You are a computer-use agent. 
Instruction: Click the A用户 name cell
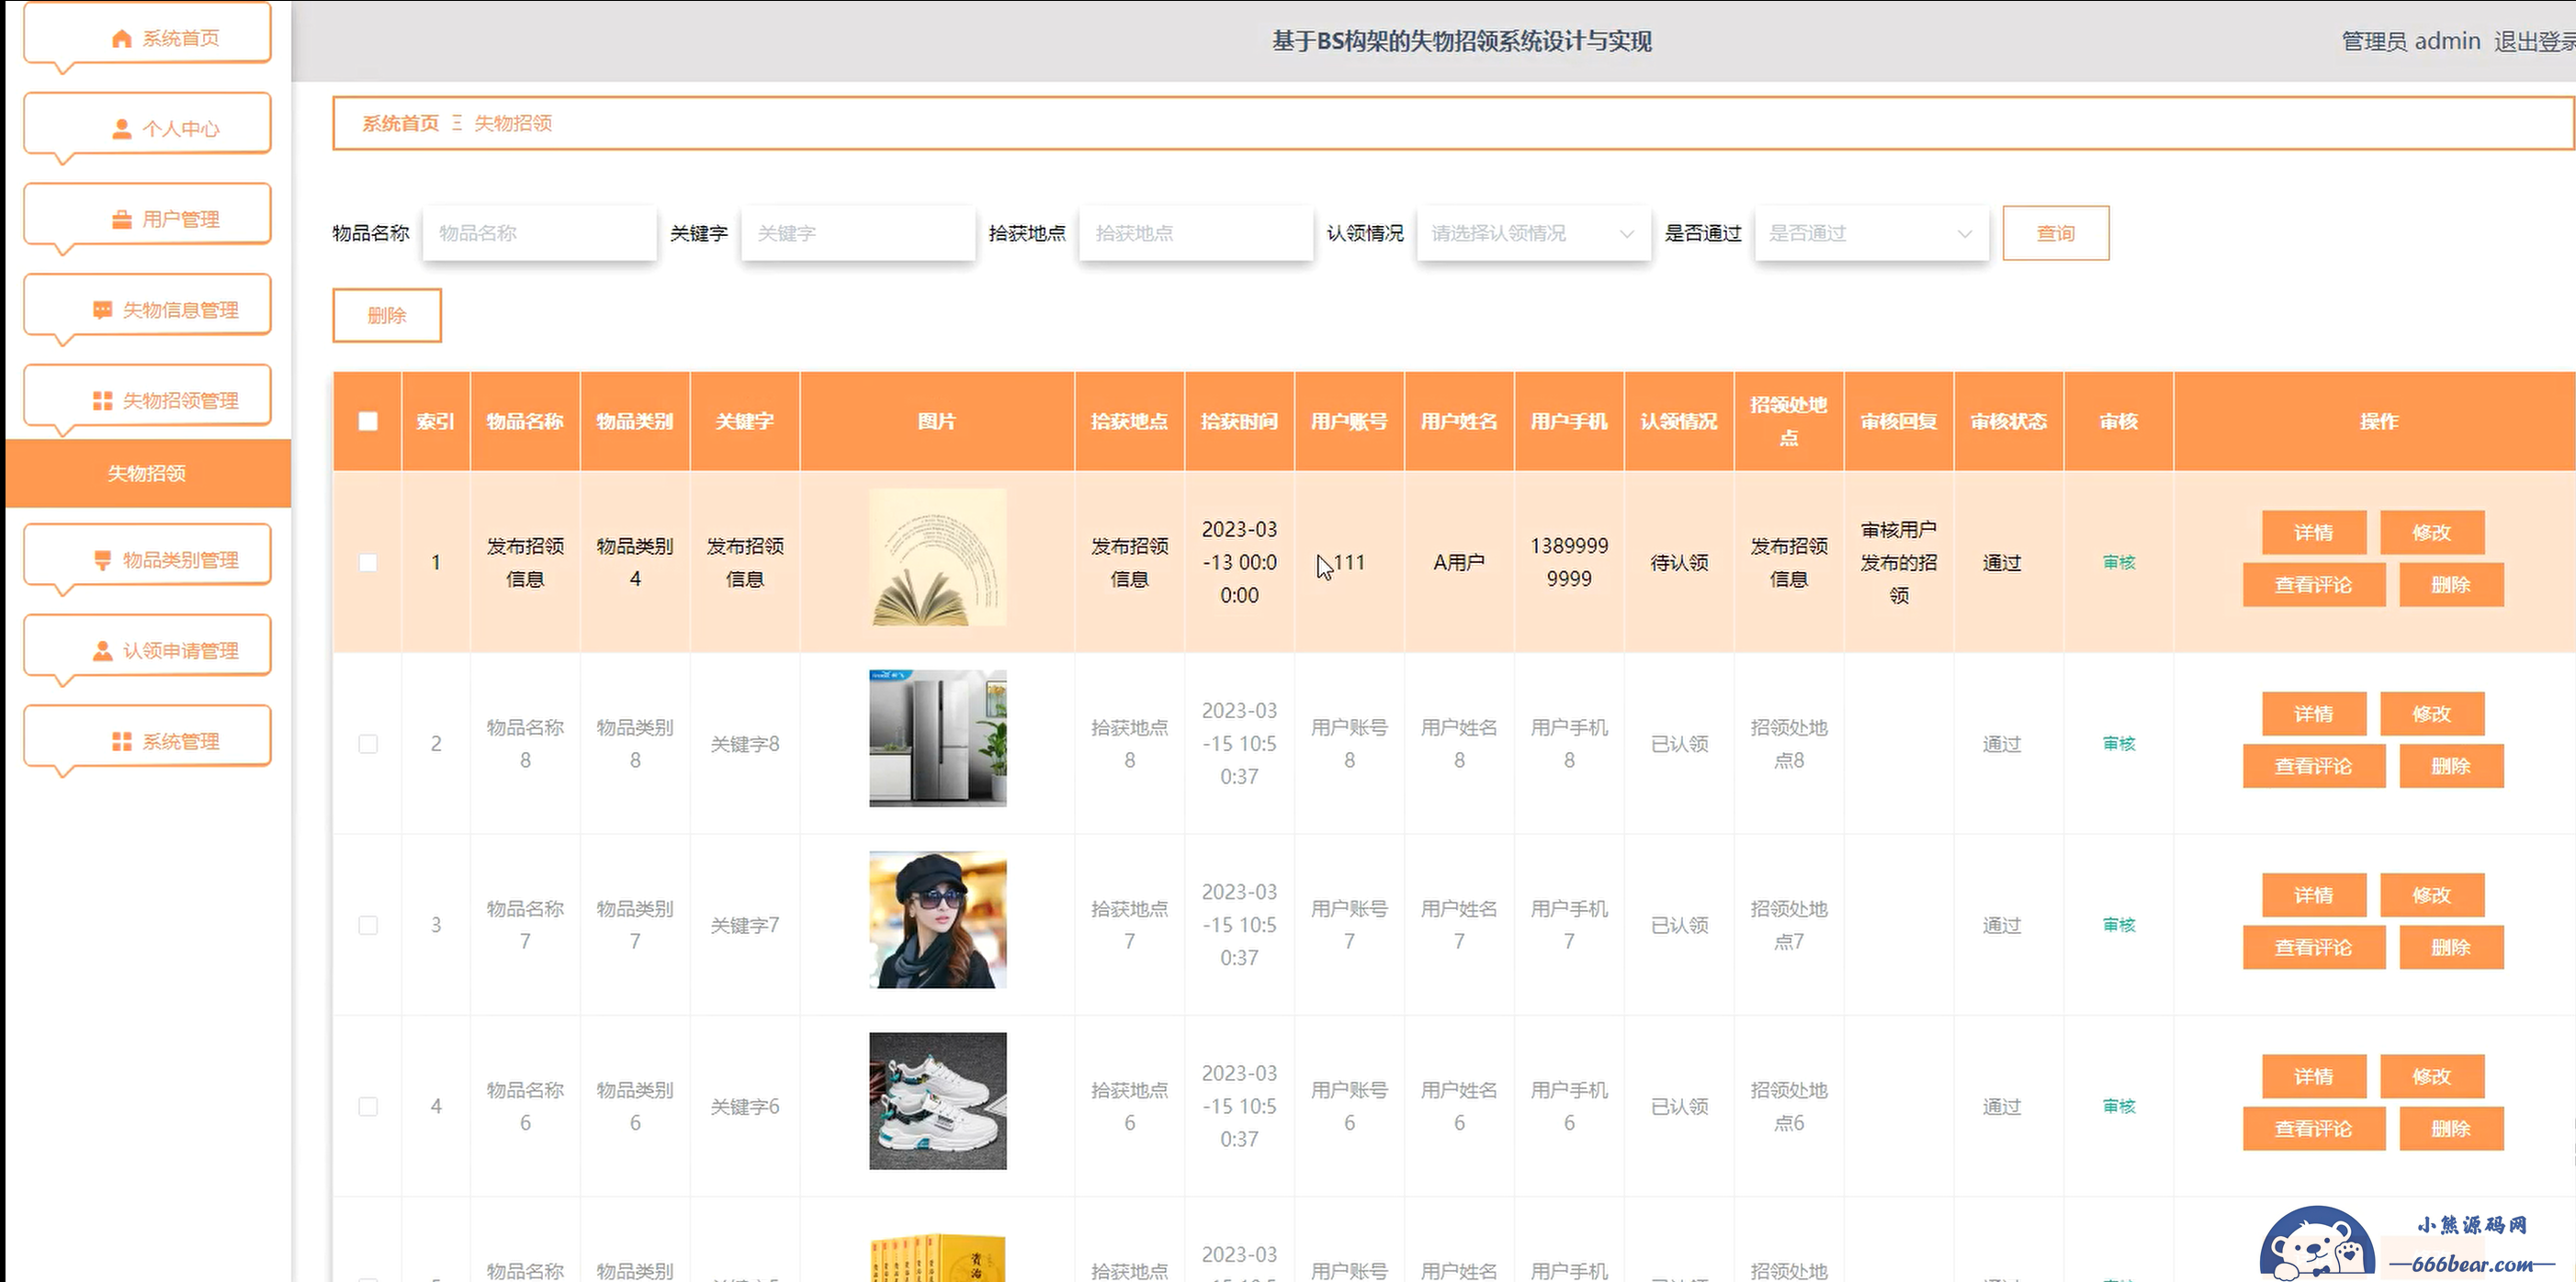[1459, 562]
